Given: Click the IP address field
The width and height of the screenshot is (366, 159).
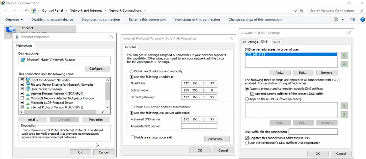Looking at the screenshot, I should pyautogui.click(x=199, y=83).
